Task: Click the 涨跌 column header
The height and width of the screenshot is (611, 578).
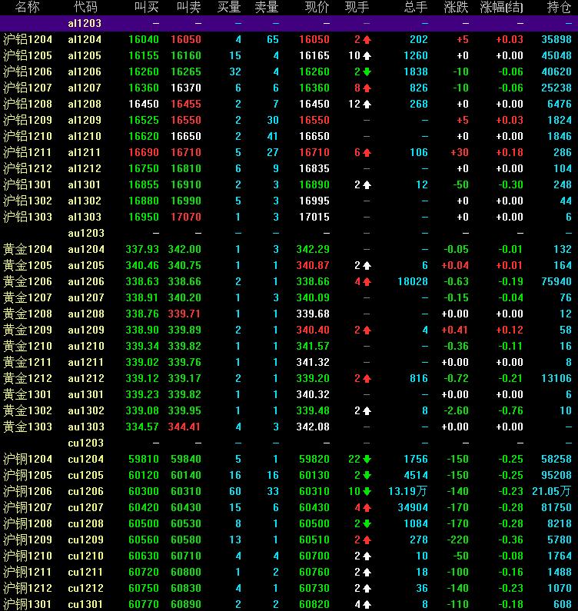Action: point(457,7)
